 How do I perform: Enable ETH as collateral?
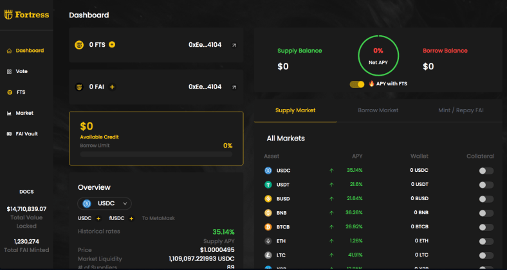coord(486,241)
